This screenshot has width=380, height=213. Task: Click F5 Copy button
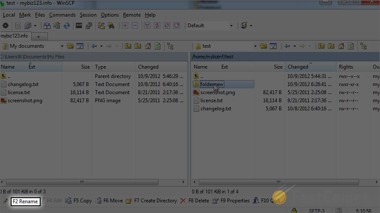(79, 201)
